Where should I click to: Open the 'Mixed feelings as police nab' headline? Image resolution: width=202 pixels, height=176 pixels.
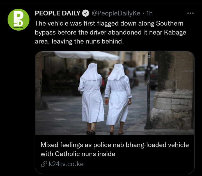[115, 149]
